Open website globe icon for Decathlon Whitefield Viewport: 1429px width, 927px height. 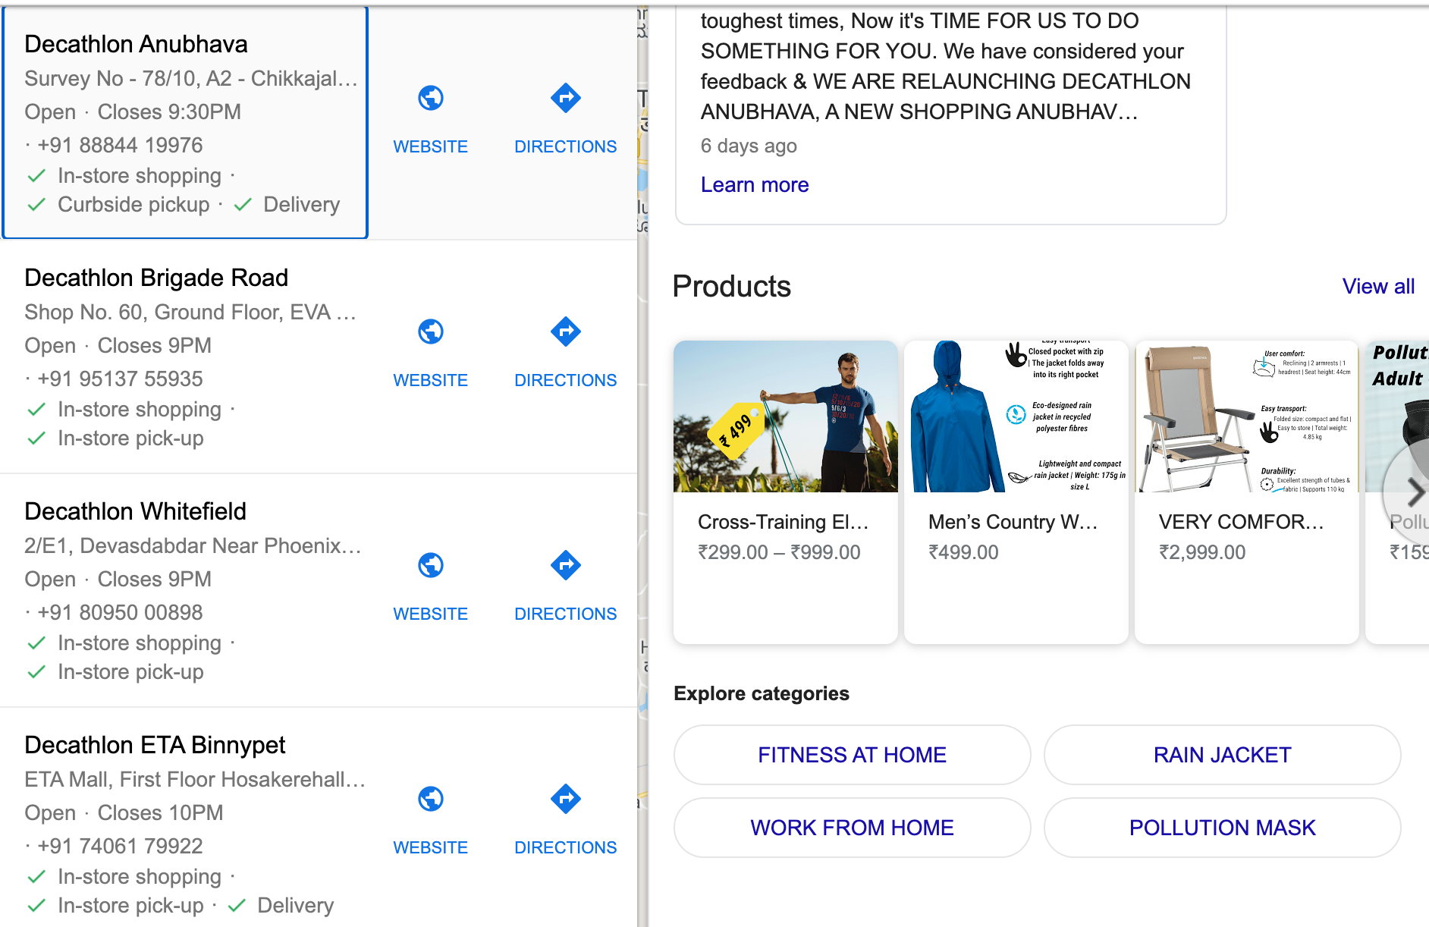(x=430, y=565)
